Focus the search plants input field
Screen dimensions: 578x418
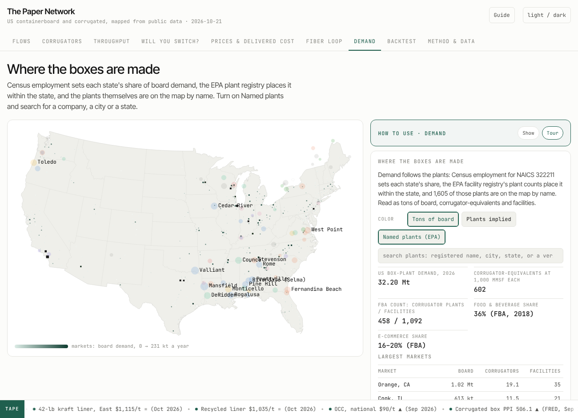coord(470,256)
